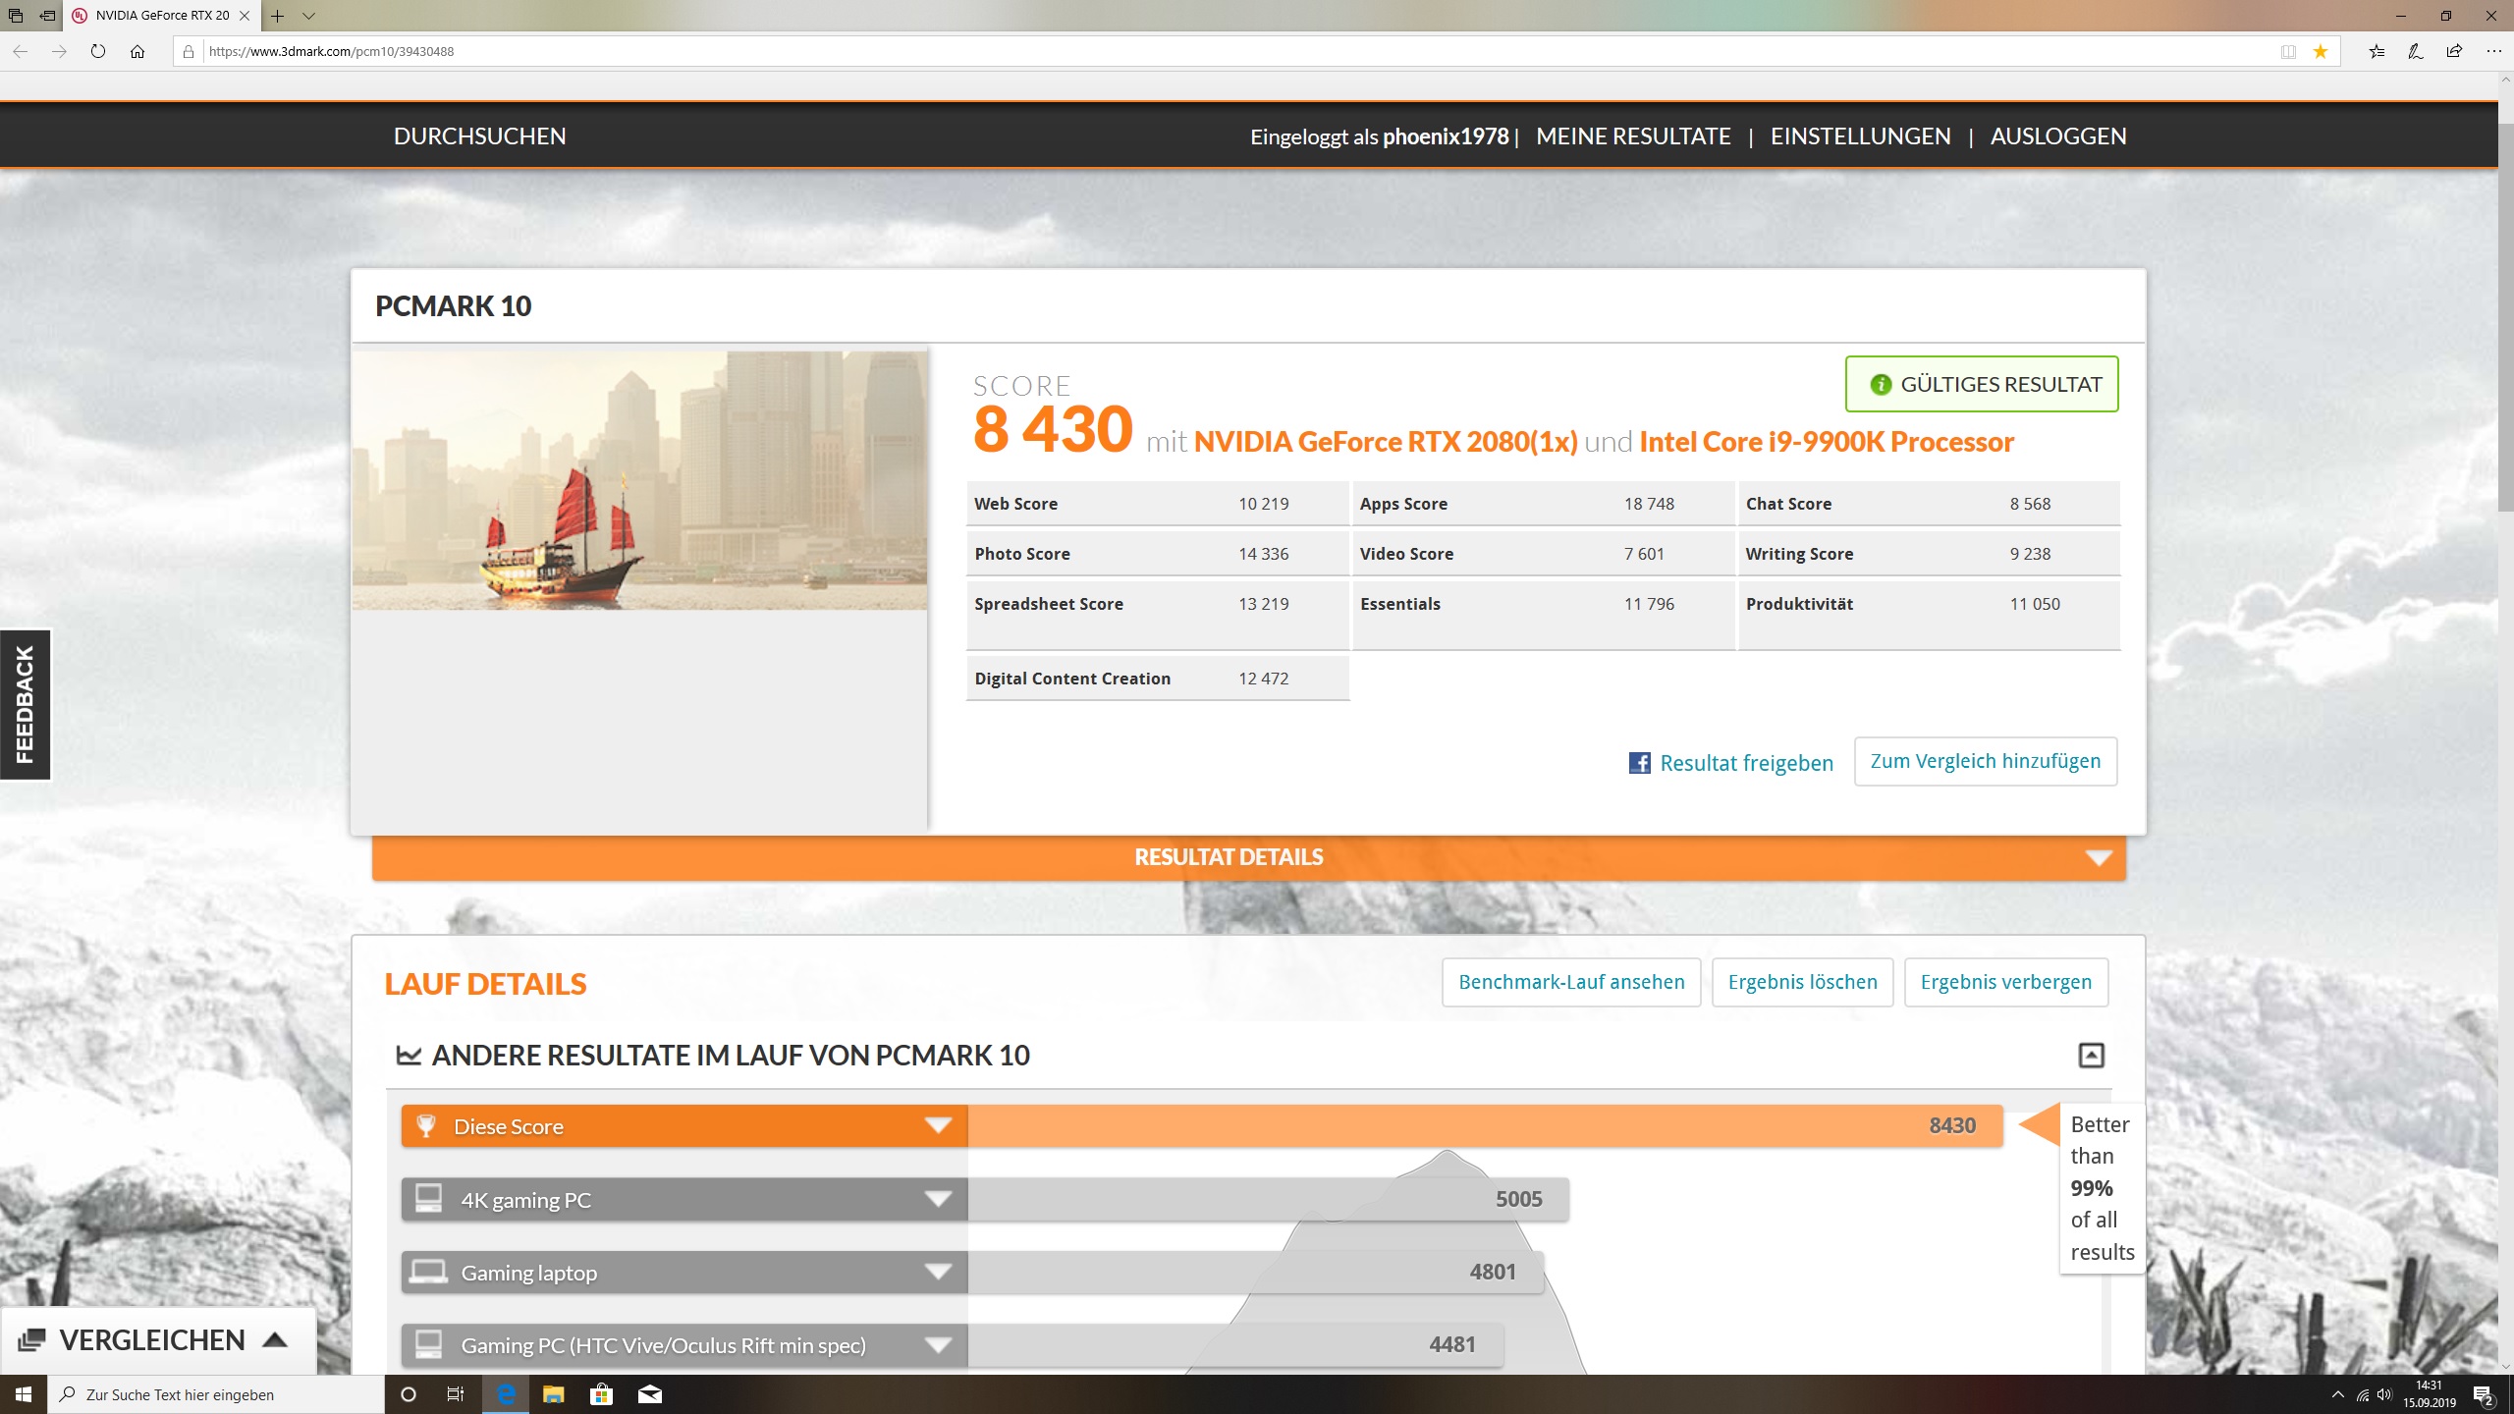
Task: Expand the Gaming laptop dropdown arrow
Action: coord(938,1272)
